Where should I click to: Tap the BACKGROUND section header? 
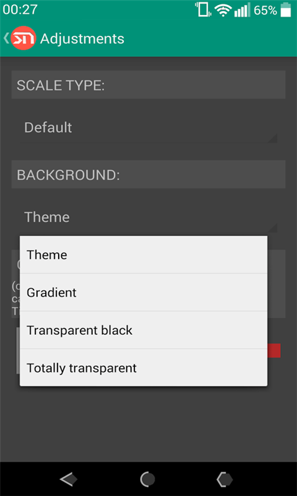pos(148,174)
